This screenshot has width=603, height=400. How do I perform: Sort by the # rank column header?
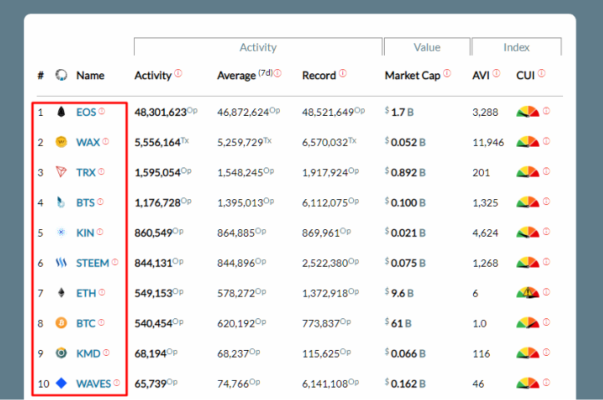[40, 75]
